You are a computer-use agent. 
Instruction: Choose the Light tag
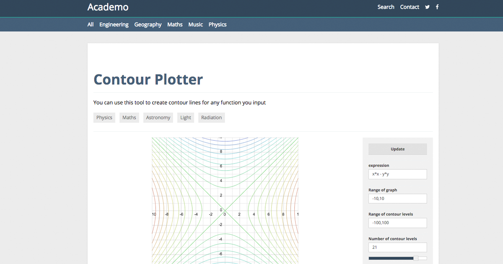point(186,118)
